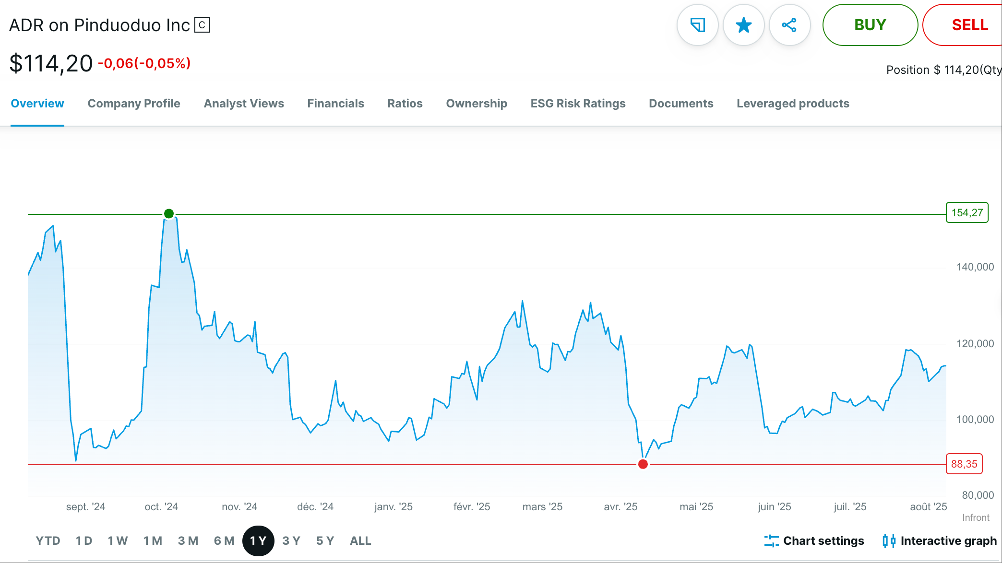Select the YTD time range
This screenshot has height=563, width=1002.
pos(48,541)
